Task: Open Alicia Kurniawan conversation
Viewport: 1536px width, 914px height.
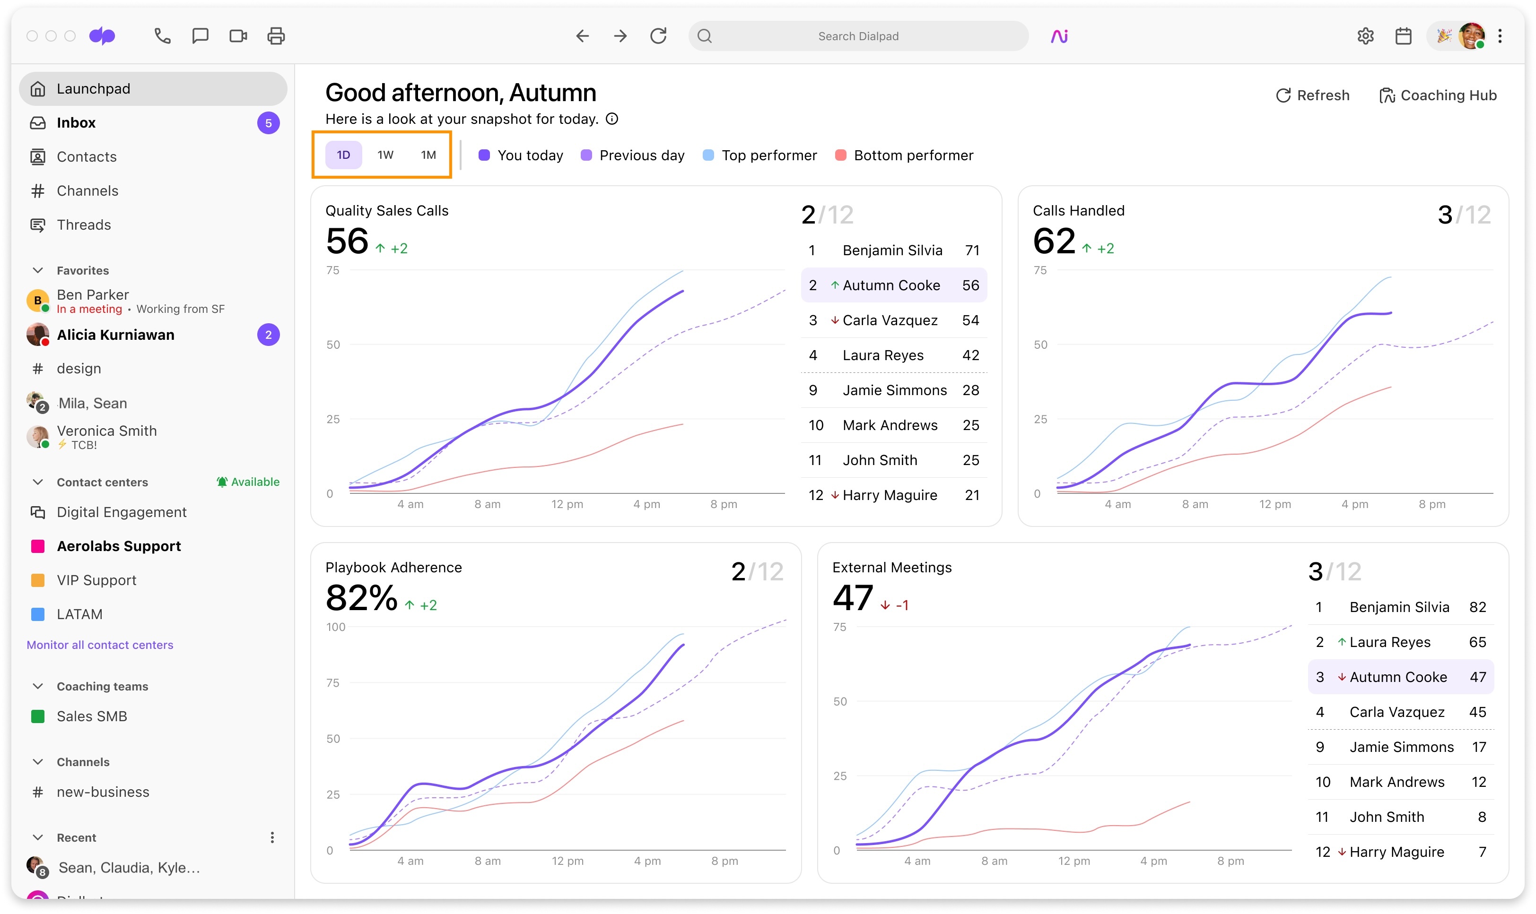Action: click(x=153, y=335)
